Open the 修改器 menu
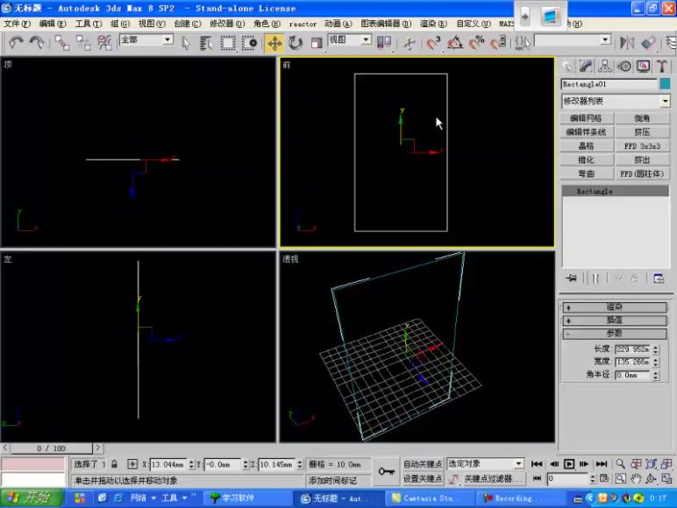Image resolution: width=677 pixels, height=508 pixels. [x=227, y=24]
